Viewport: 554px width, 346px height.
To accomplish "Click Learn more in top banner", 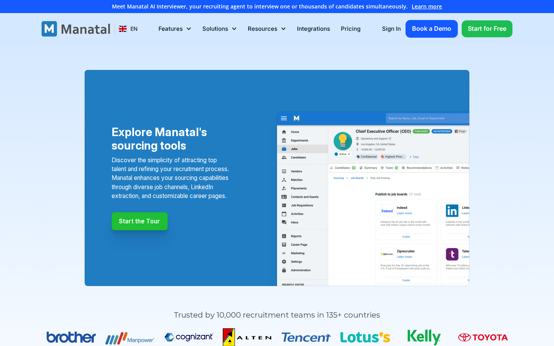I will pyautogui.click(x=427, y=7).
